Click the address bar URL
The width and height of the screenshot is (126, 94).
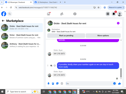click(x=38, y=7)
